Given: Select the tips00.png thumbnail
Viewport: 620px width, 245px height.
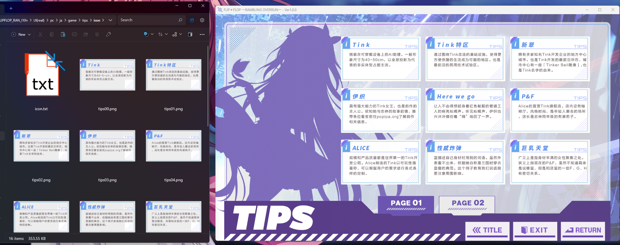Looking at the screenshot, I should [x=107, y=75].
